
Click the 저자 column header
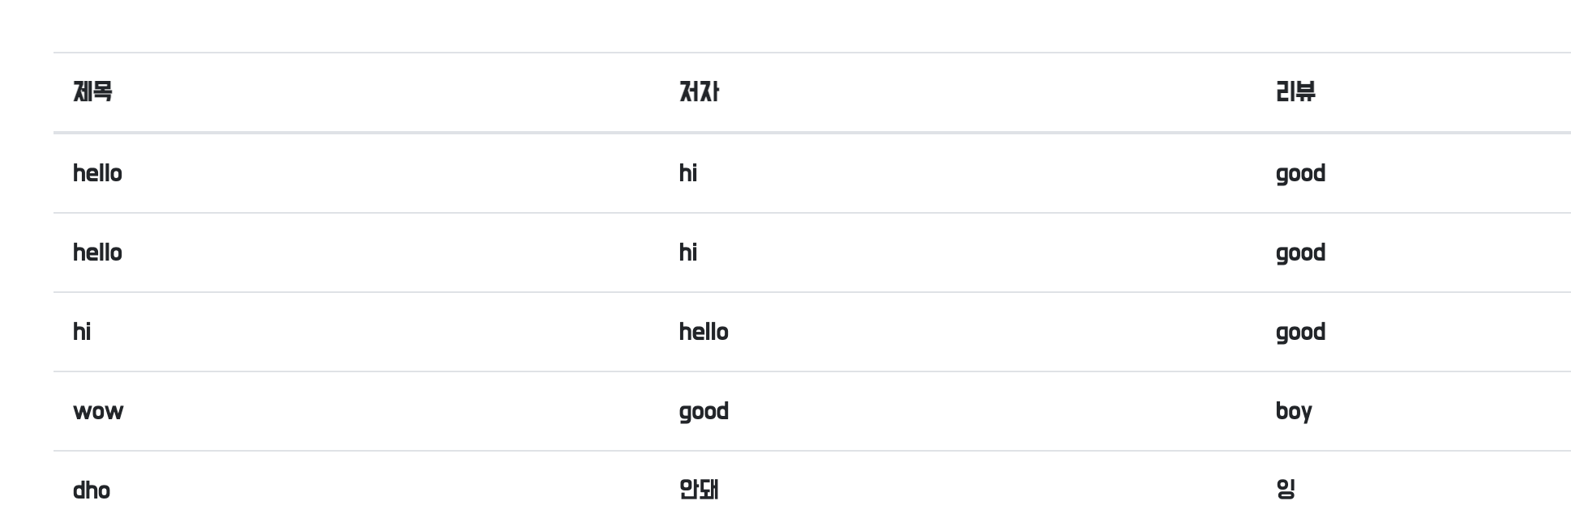(x=699, y=91)
